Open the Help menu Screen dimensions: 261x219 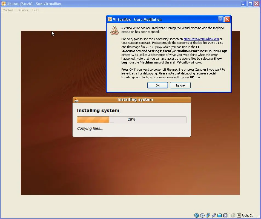(35, 10)
